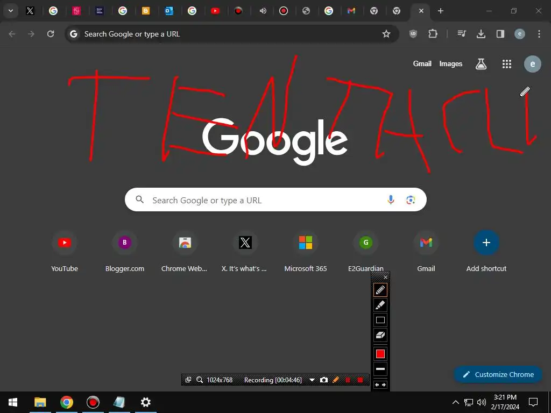Click the Google search box

(275, 200)
